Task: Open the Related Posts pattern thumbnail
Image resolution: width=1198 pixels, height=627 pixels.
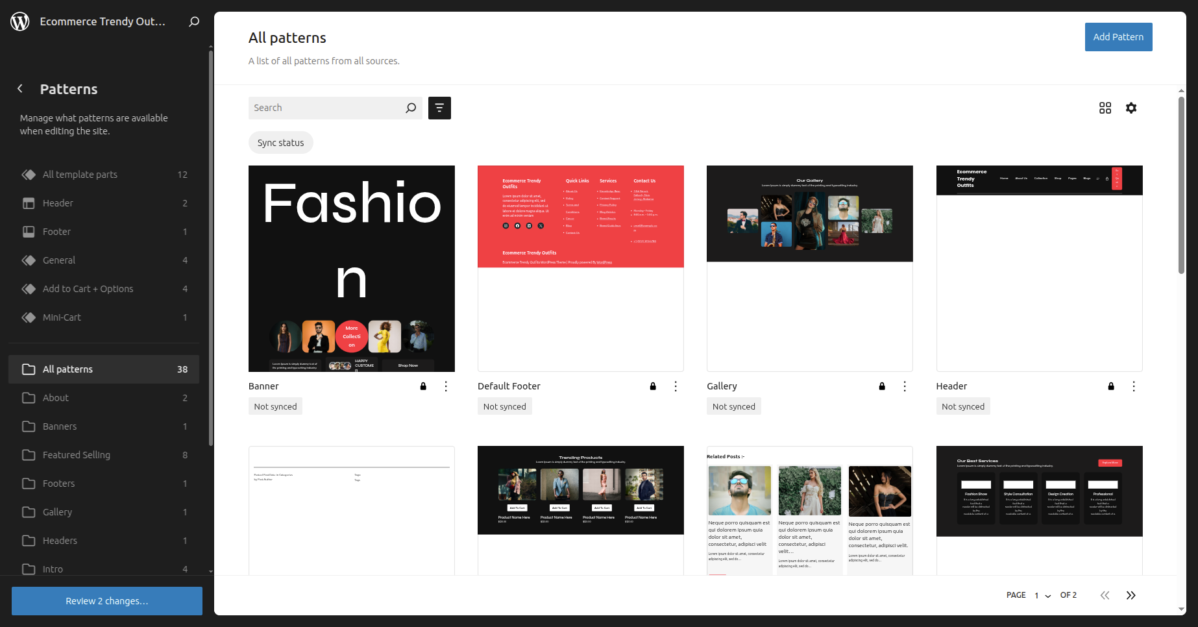Action: (810, 510)
